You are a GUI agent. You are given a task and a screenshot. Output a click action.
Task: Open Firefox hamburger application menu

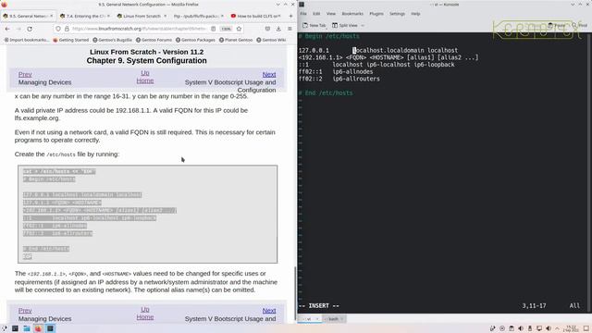click(x=290, y=29)
